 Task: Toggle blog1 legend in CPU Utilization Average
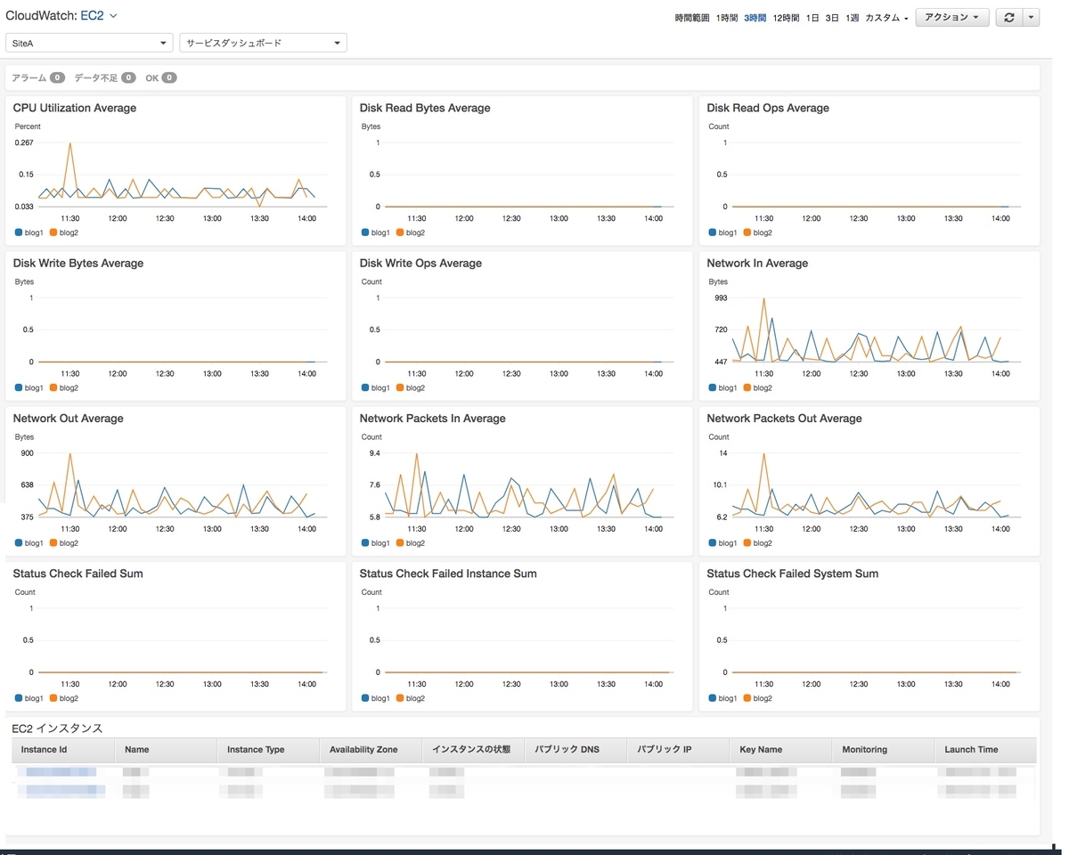click(29, 232)
